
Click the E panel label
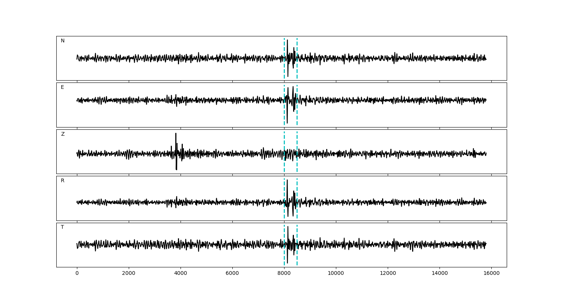62,87
